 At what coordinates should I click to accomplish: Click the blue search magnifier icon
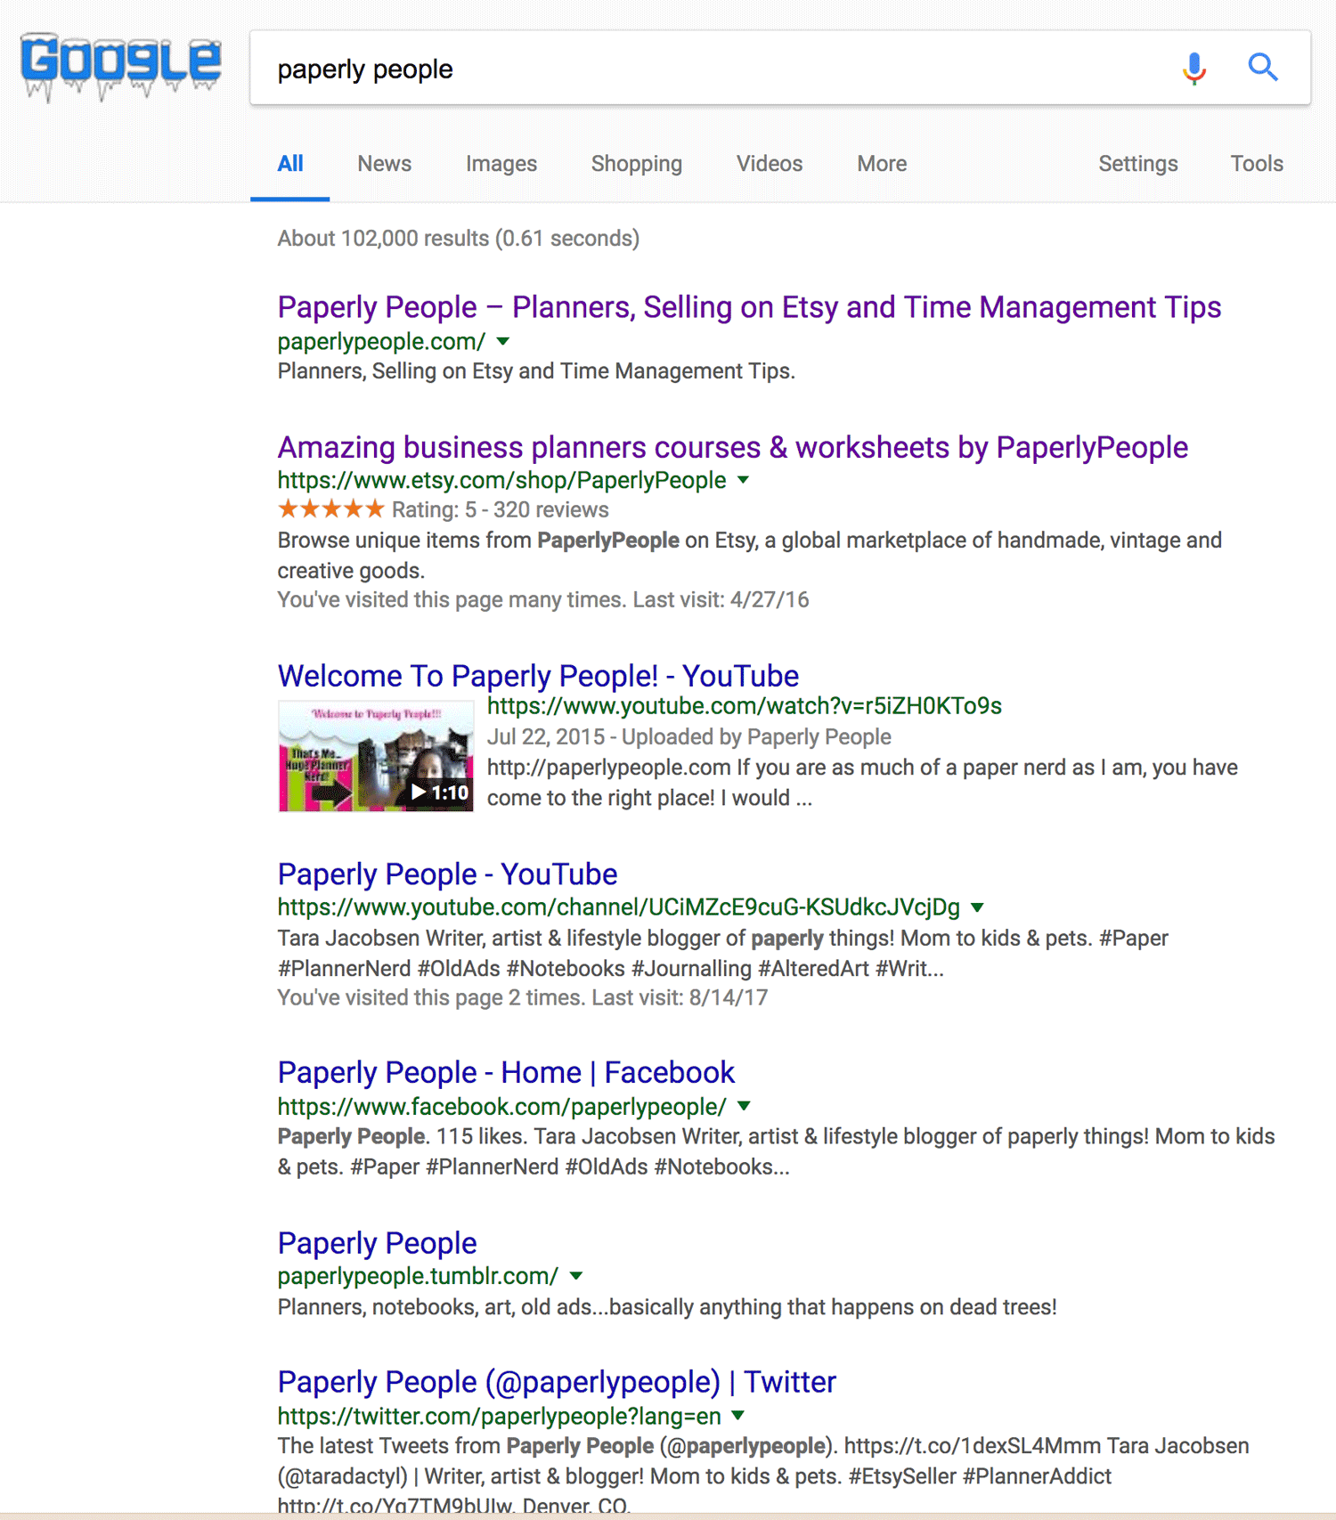tap(1263, 67)
